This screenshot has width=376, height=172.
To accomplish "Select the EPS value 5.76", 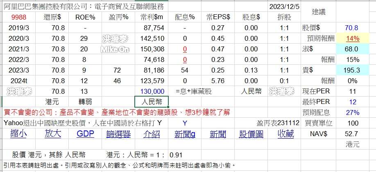I will (x=218, y=81).
